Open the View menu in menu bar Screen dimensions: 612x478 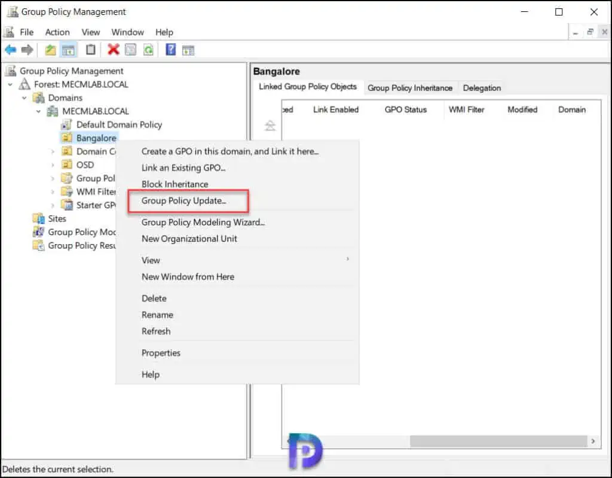click(x=91, y=32)
